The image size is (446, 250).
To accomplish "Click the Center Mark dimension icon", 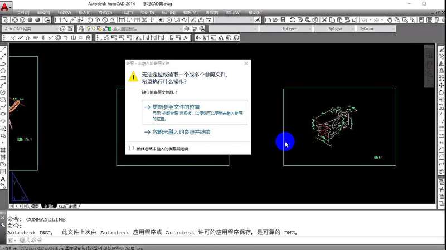I will (x=169, y=20).
